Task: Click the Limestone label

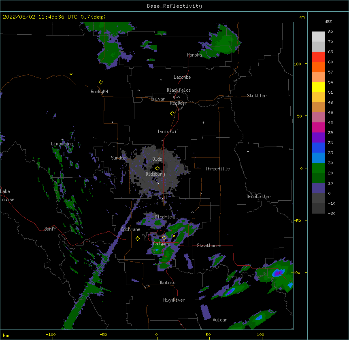Action: pos(62,144)
